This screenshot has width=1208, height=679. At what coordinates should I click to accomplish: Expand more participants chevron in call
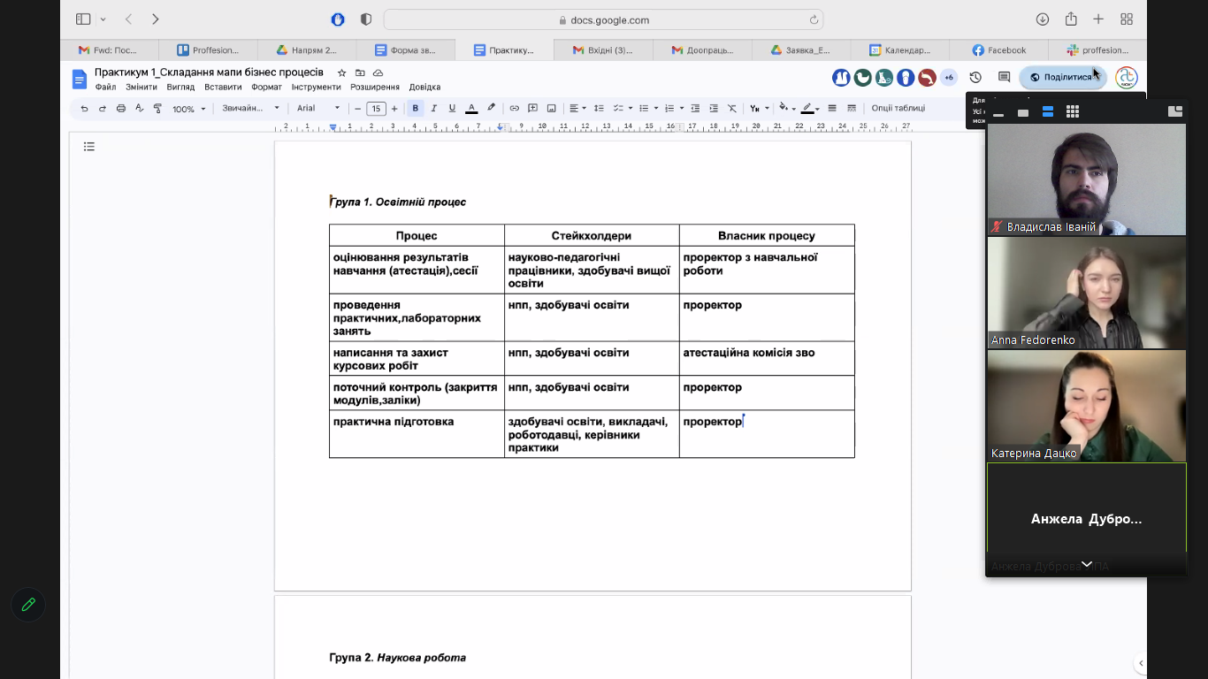pyautogui.click(x=1086, y=564)
